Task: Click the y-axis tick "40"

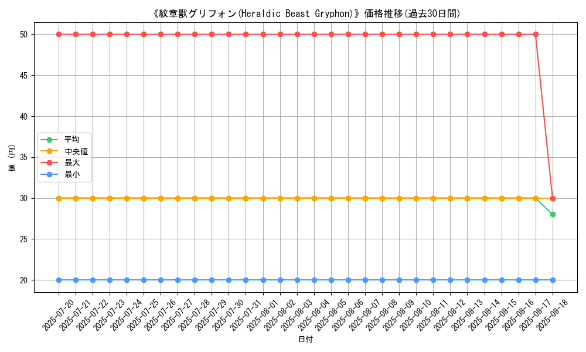Action: (x=24, y=116)
